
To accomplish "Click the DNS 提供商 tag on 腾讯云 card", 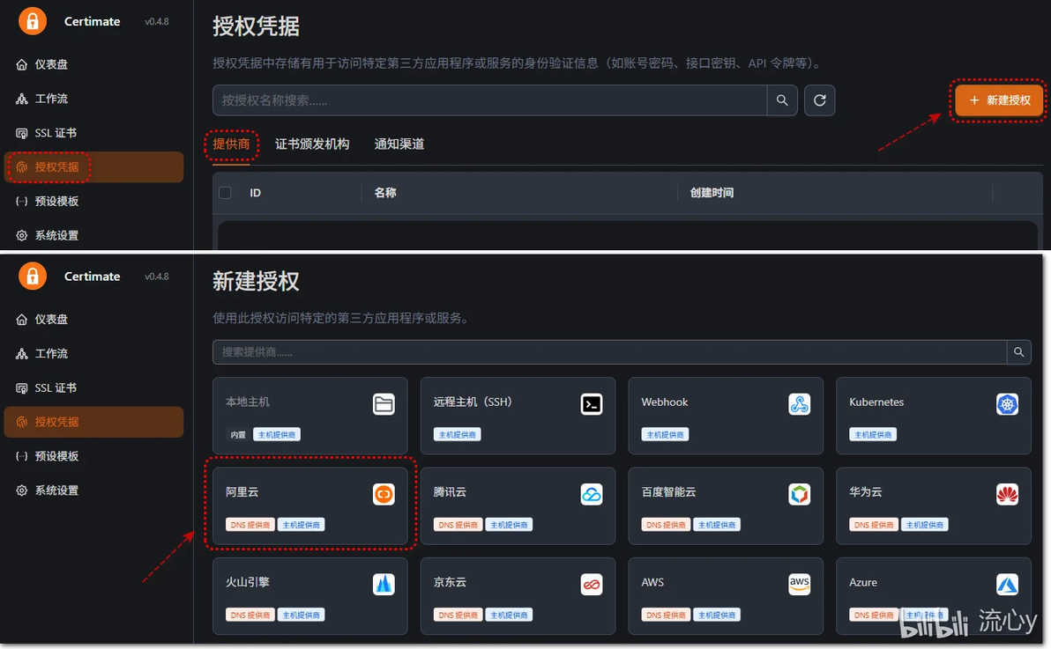I will pos(458,525).
